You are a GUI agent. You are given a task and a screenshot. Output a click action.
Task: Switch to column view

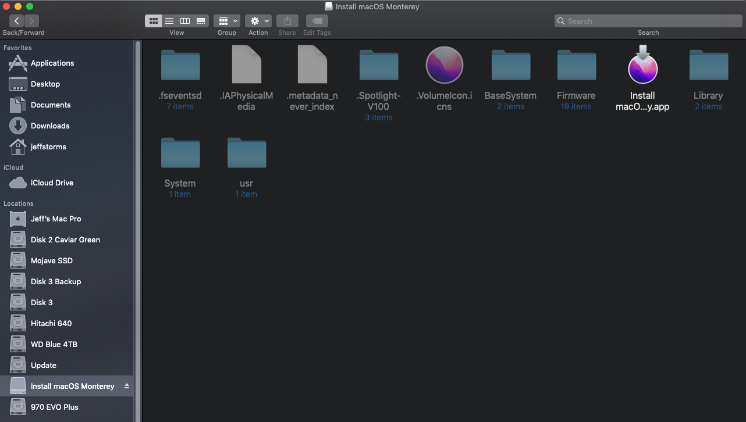tap(185, 21)
